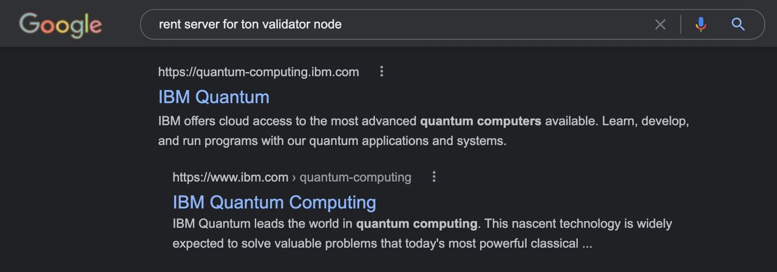The height and width of the screenshot is (272, 777).
Task: Click the divider line beside the microphone icon
Action: tap(680, 24)
